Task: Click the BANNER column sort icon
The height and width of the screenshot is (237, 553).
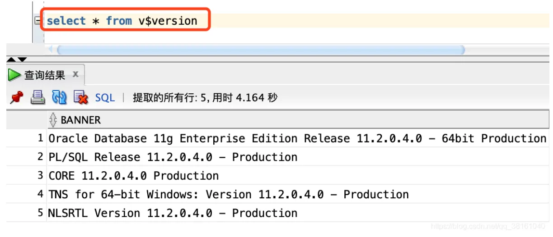Action: (x=53, y=120)
